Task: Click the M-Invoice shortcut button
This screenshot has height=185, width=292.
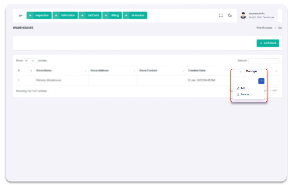Action: [135, 15]
